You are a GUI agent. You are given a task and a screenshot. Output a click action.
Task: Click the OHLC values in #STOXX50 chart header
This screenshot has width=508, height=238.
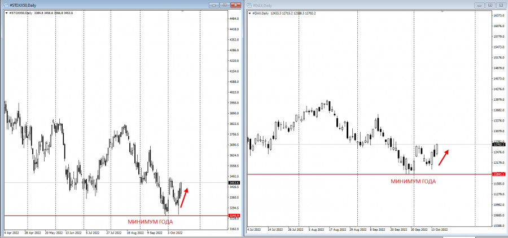pos(54,13)
